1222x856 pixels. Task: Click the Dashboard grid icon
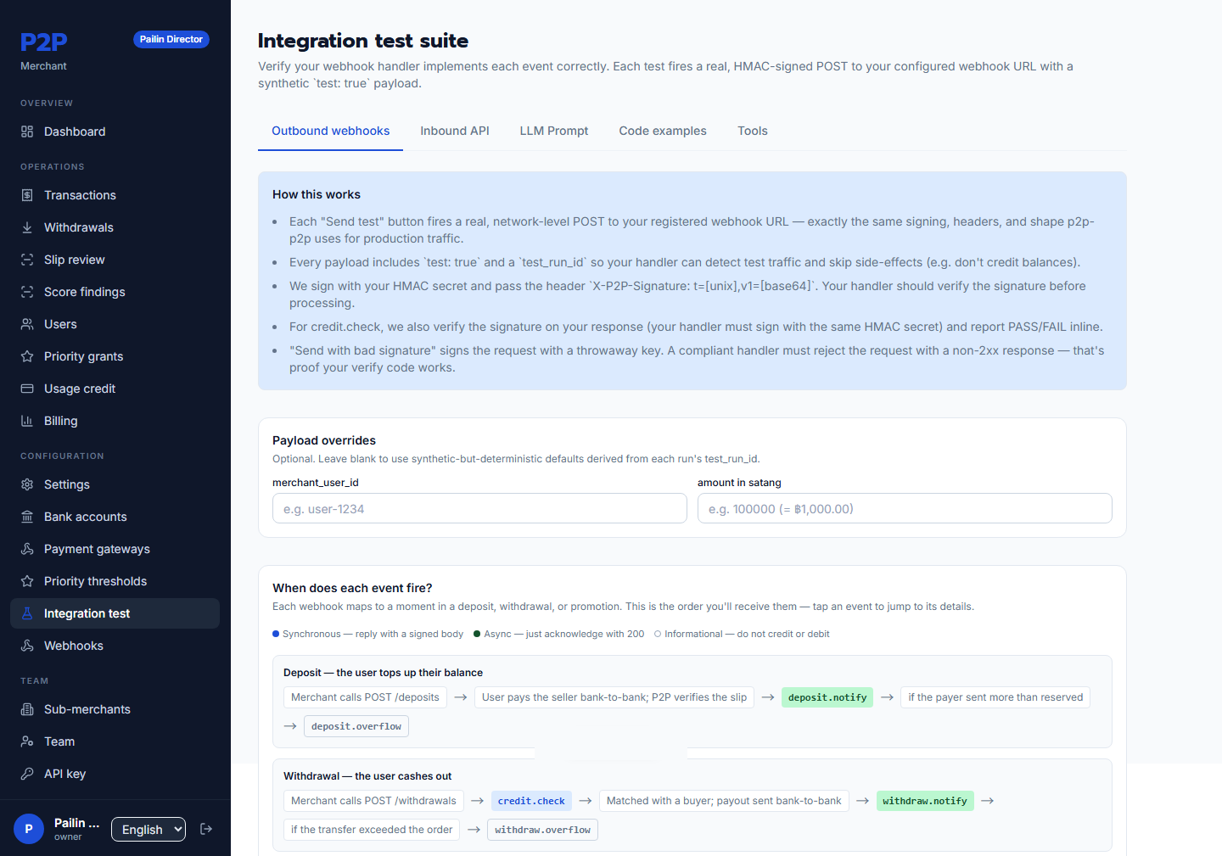click(x=27, y=131)
